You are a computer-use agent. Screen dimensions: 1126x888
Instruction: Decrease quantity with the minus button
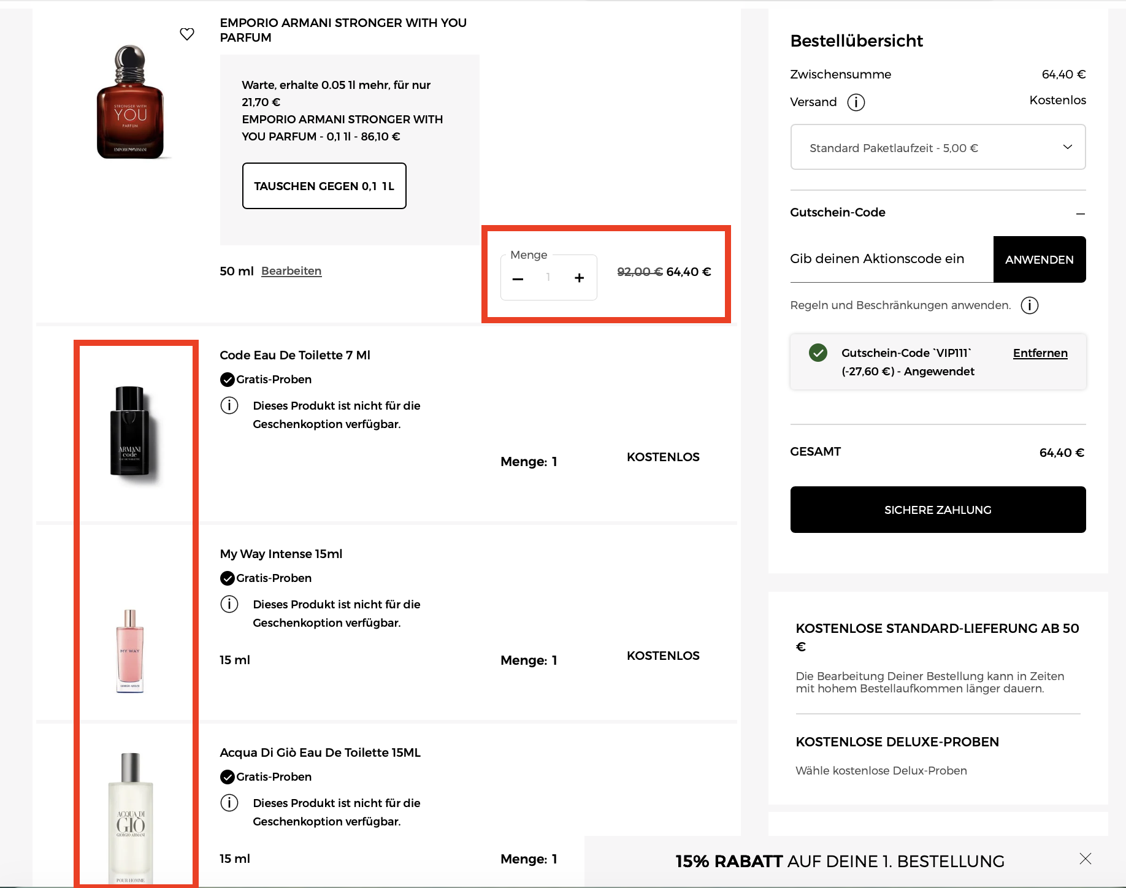tap(518, 278)
